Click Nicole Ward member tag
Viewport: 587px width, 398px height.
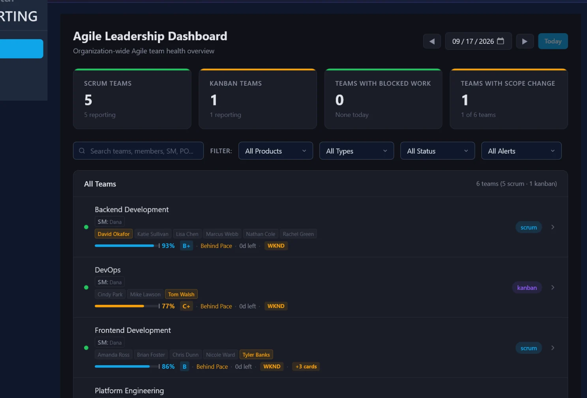point(220,355)
